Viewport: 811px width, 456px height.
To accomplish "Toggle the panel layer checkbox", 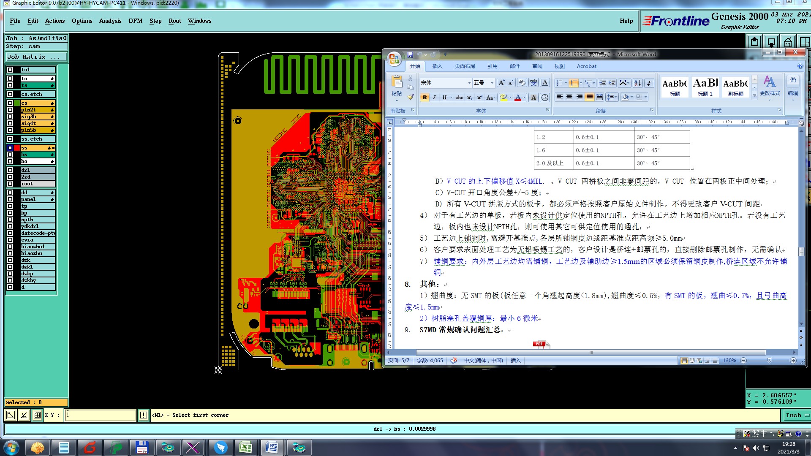I will coord(10,199).
